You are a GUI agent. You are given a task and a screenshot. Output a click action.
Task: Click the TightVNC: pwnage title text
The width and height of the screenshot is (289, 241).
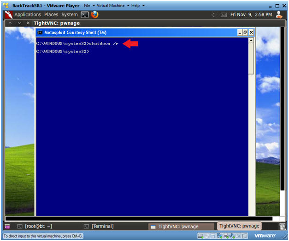(57, 23)
